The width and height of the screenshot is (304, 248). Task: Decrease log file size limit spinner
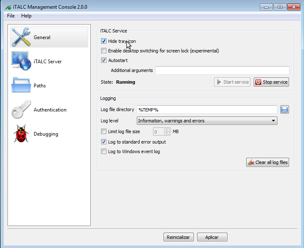point(167,133)
